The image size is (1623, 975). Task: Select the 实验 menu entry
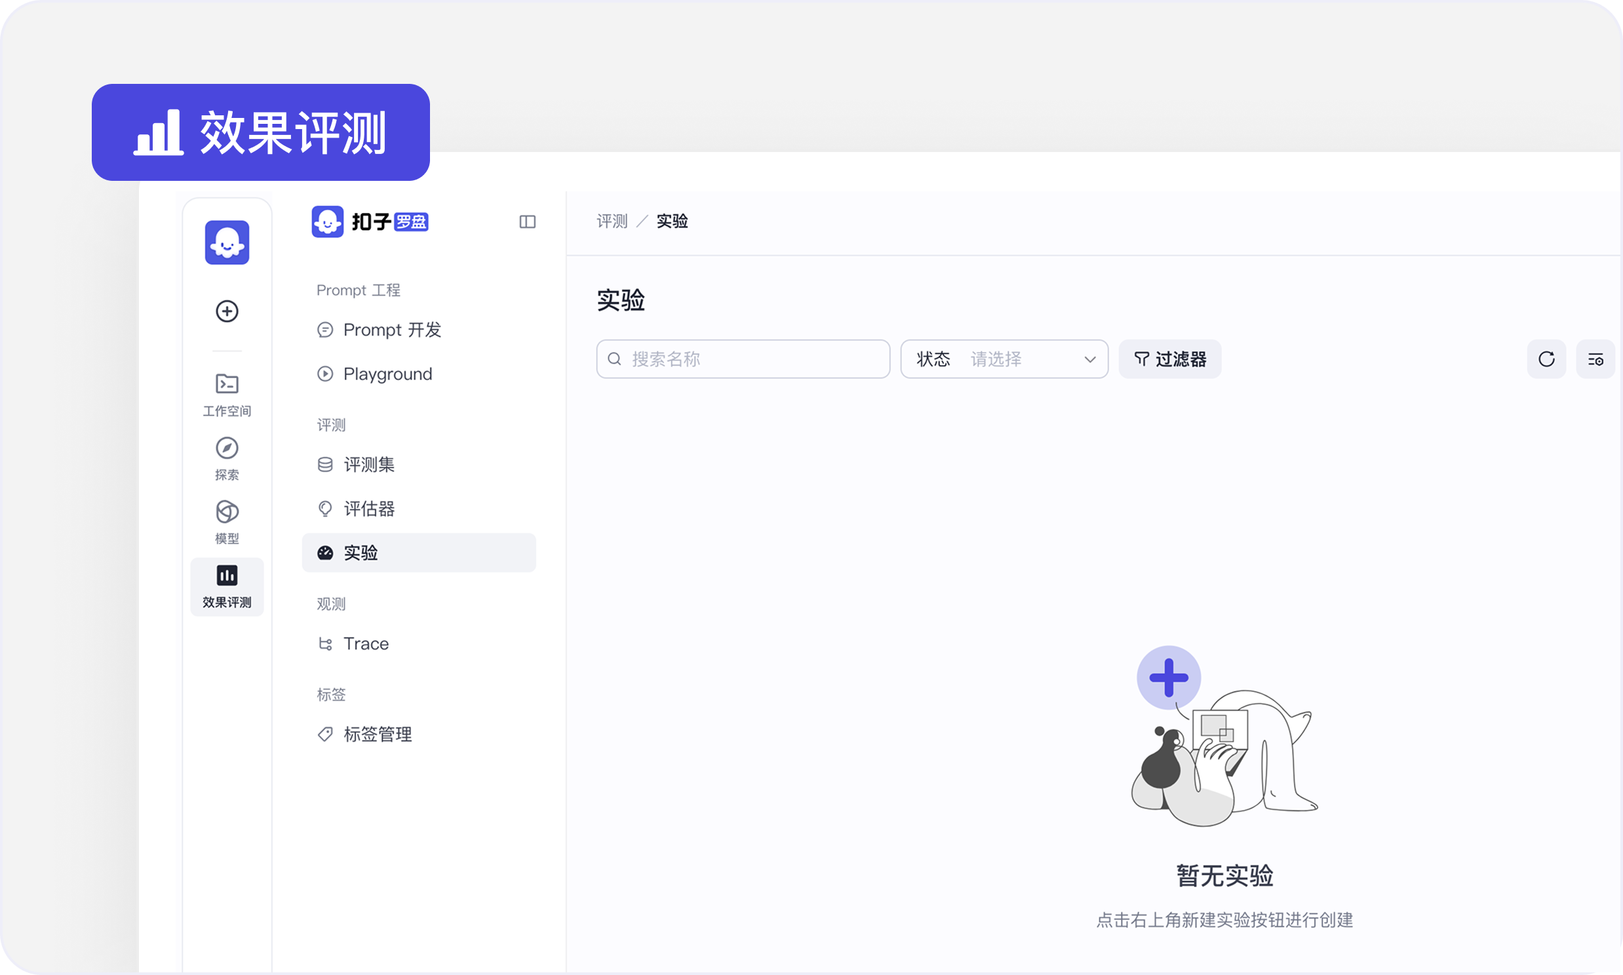pyautogui.click(x=360, y=552)
